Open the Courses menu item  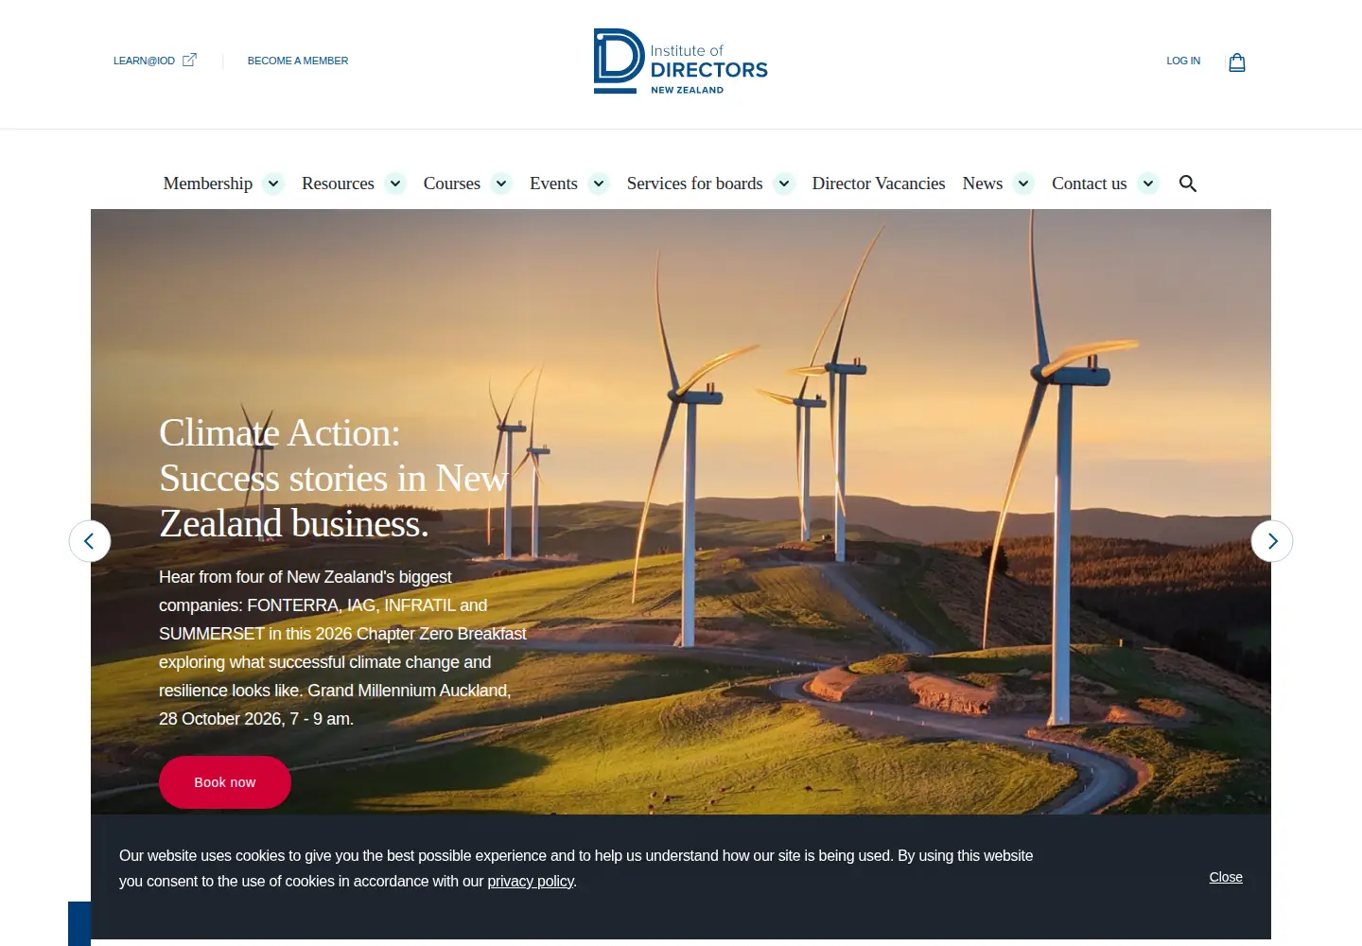coord(452,184)
